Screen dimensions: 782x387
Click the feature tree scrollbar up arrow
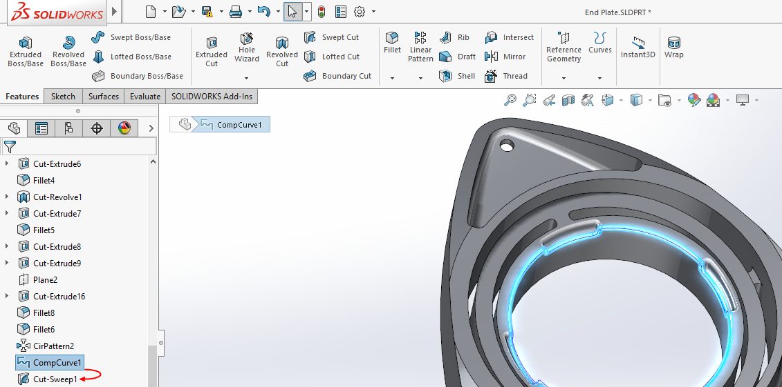153,161
